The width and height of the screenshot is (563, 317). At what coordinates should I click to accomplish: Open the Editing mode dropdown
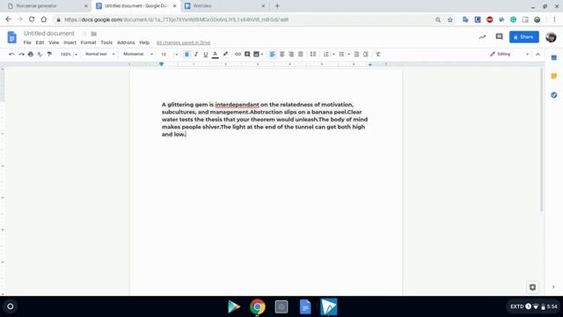[x=509, y=55]
